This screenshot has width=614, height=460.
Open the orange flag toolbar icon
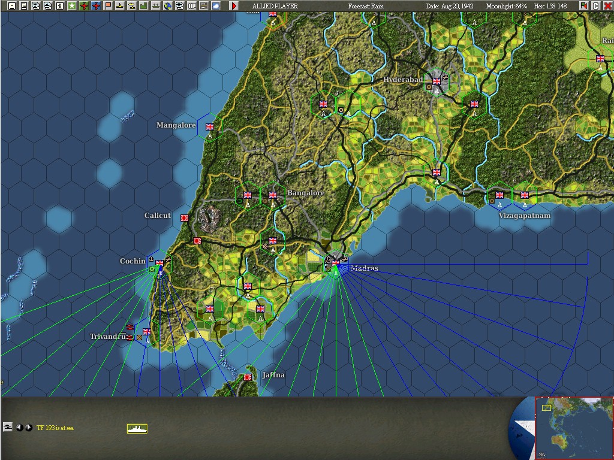coord(108,6)
